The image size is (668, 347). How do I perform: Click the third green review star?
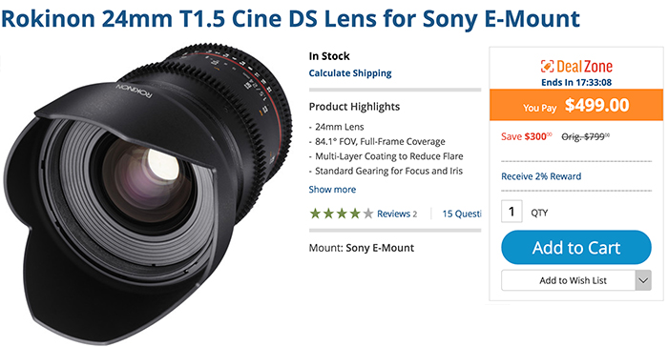pyautogui.click(x=342, y=214)
